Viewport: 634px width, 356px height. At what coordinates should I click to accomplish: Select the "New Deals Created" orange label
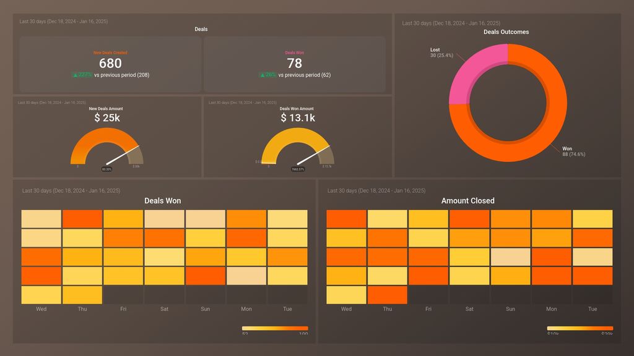(x=110, y=53)
